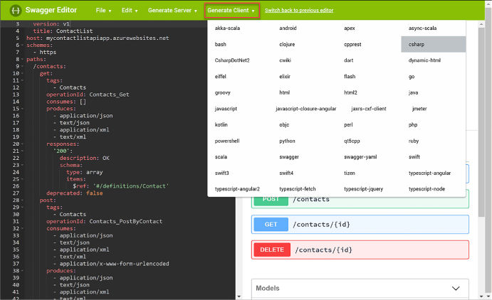Choose javascript-closure-angular client
Image resolution: width=492 pixels, height=300 pixels.
[x=305, y=109]
